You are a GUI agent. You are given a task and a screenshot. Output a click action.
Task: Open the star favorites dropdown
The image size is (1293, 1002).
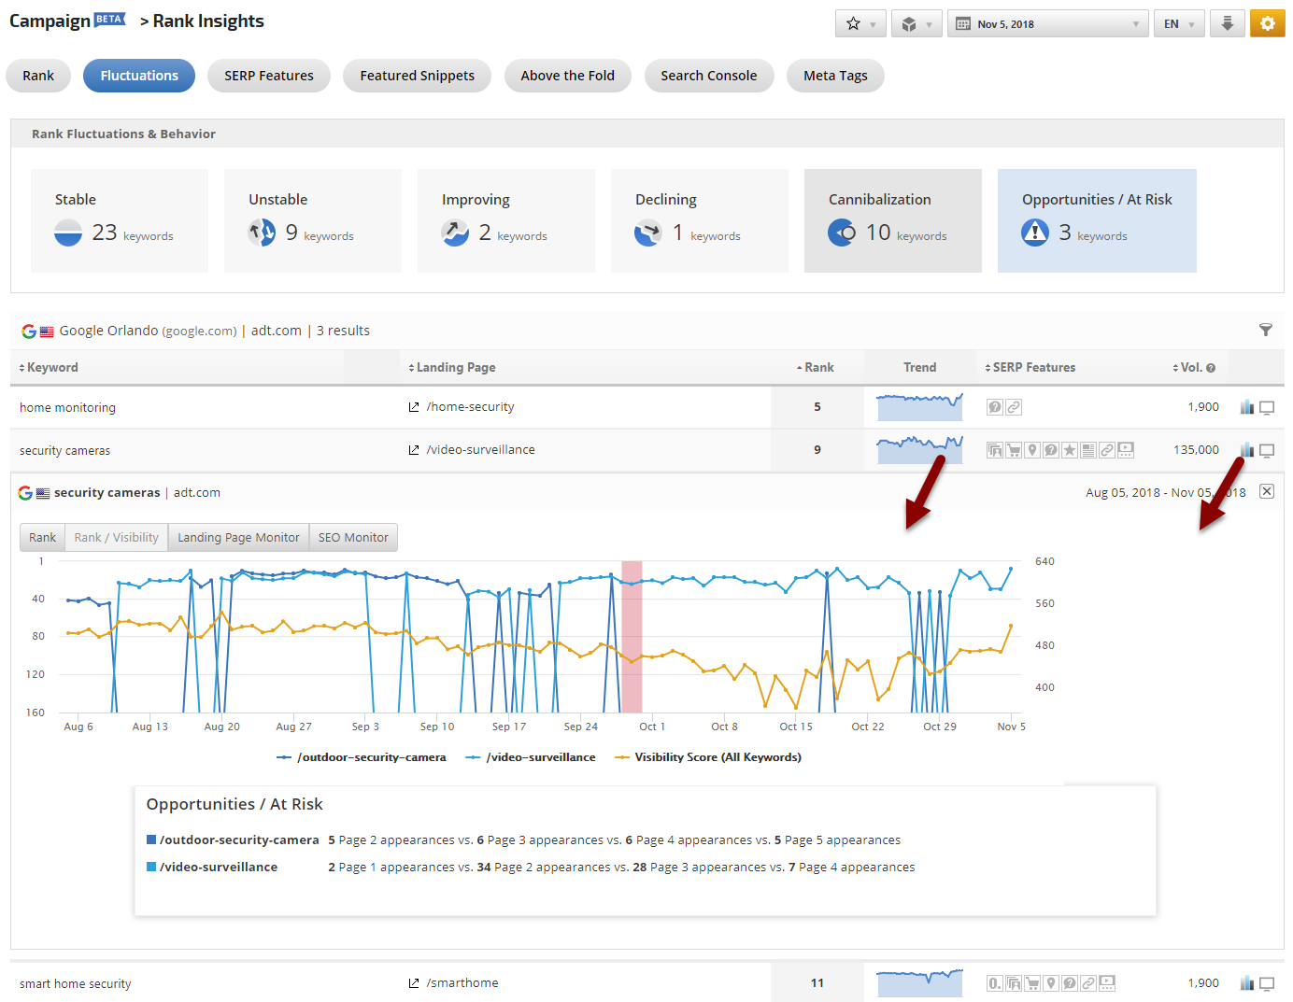coord(860,24)
